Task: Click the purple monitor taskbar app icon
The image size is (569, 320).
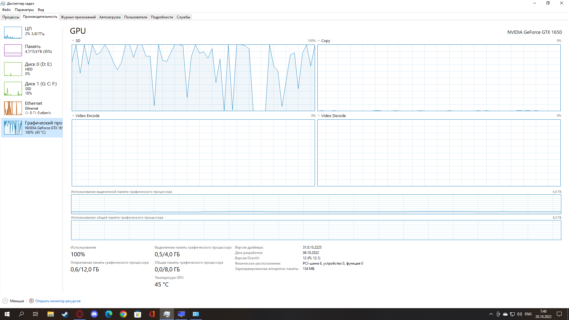Action: pos(181,314)
